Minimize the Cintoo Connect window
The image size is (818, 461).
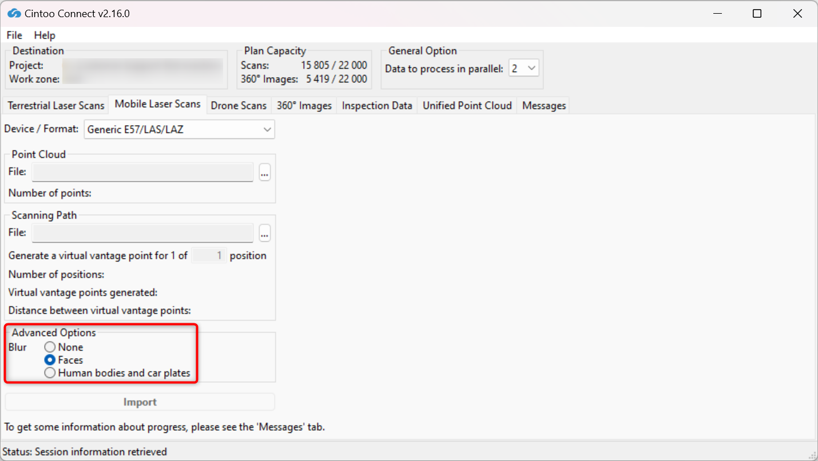[x=716, y=14]
